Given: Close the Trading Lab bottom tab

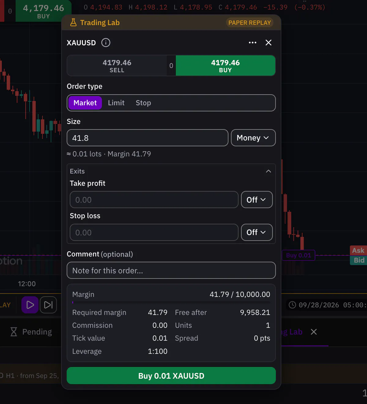Looking at the screenshot, I should click(314, 332).
